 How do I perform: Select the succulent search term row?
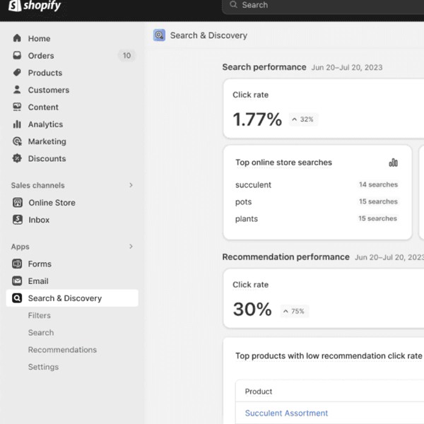click(317, 184)
